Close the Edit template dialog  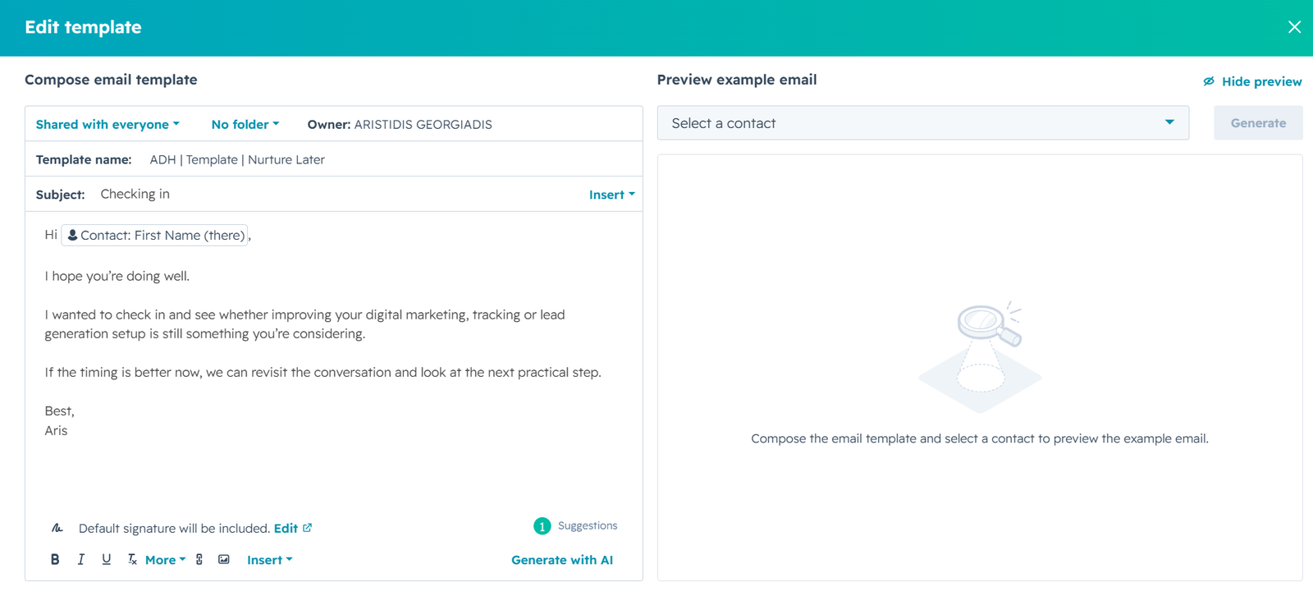(x=1294, y=27)
